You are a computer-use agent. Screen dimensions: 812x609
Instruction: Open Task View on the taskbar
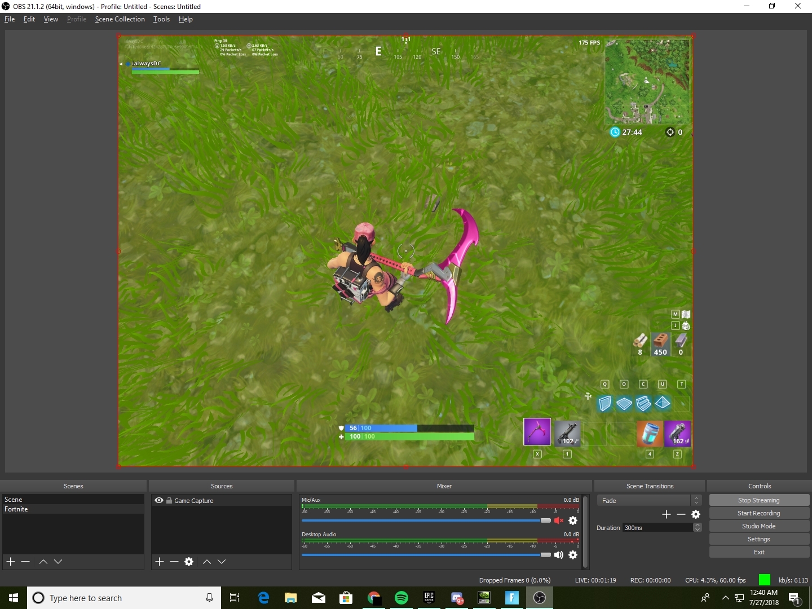coord(235,598)
